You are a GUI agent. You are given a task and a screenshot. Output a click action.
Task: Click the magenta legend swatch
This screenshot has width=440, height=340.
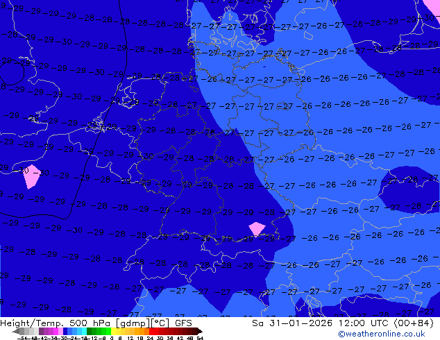[x=56, y=331]
